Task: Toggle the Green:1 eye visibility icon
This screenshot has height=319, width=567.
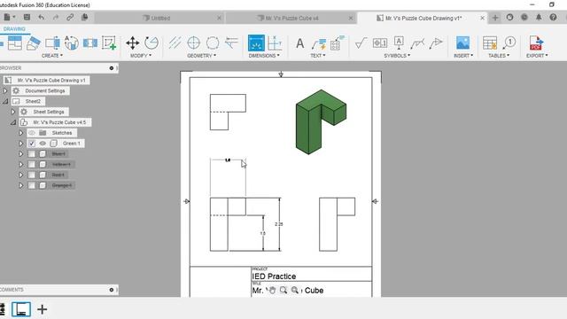Action: tap(43, 144)
